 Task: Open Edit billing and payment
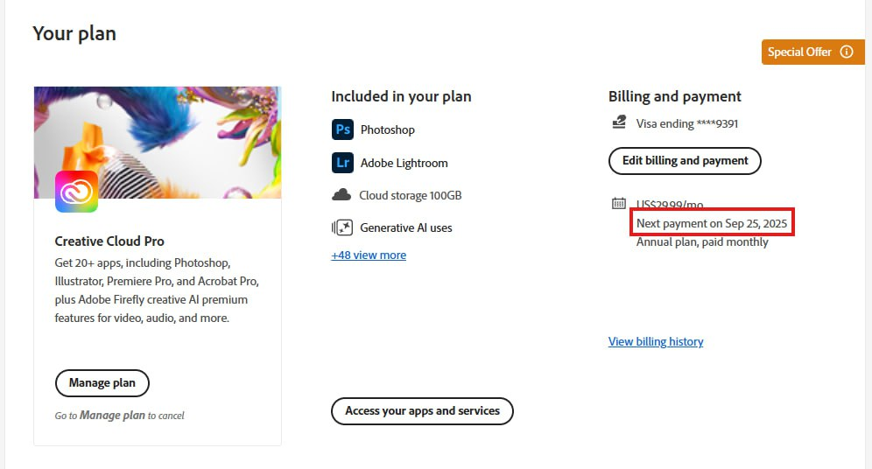click(685, 161)
